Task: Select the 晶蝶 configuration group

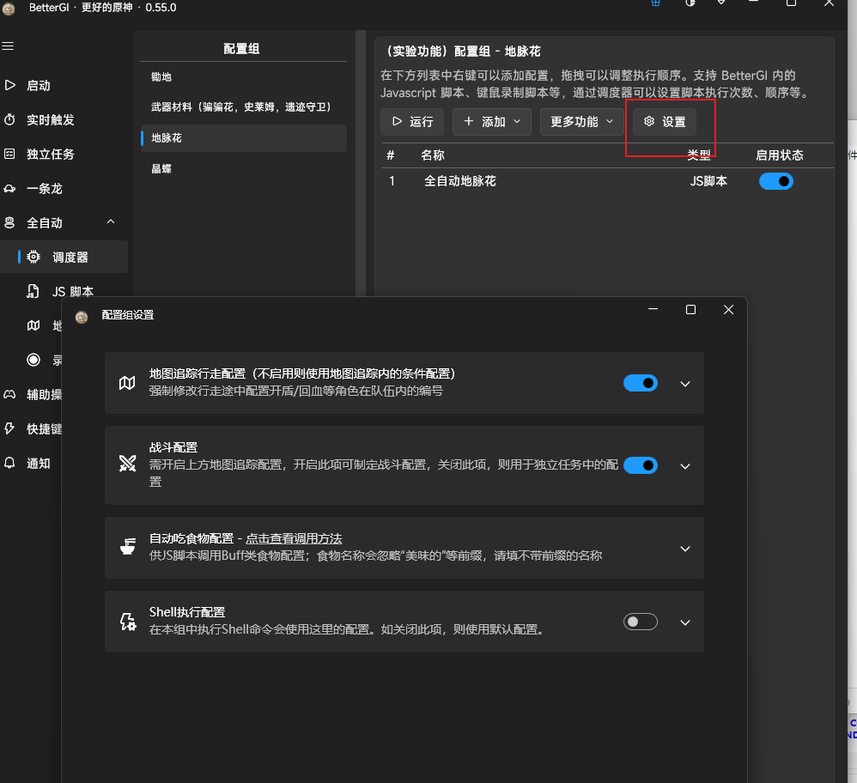Action: click(160, 168)
